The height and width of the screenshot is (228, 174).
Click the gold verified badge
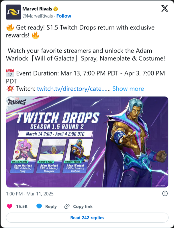coord(56,9)
